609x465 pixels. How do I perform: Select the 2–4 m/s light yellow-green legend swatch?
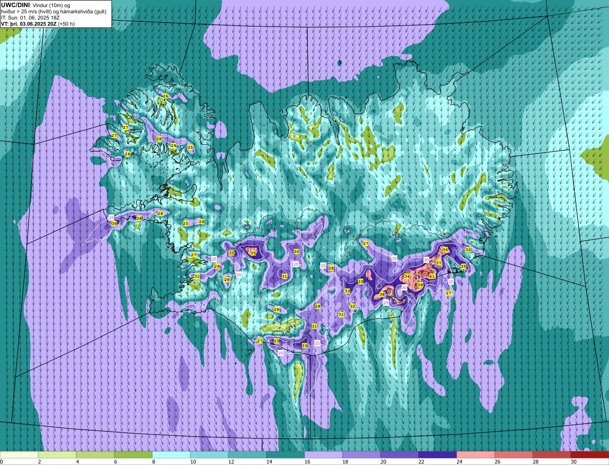pos(57,455)
